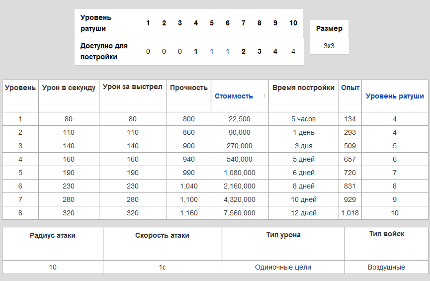Viewport: 430px width, 281px height.
Task: Follow the blue Уровень ратуши link
Action: 395,96
